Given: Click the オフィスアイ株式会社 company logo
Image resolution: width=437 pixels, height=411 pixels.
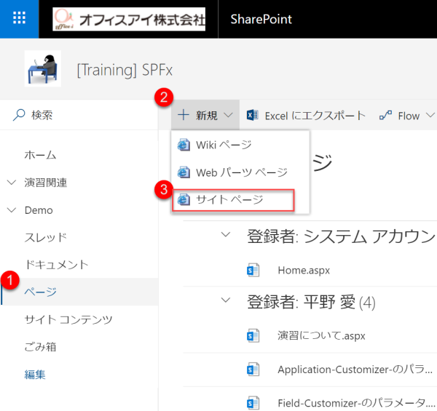Looking at the screenshot, I should [x=129, y=19].
